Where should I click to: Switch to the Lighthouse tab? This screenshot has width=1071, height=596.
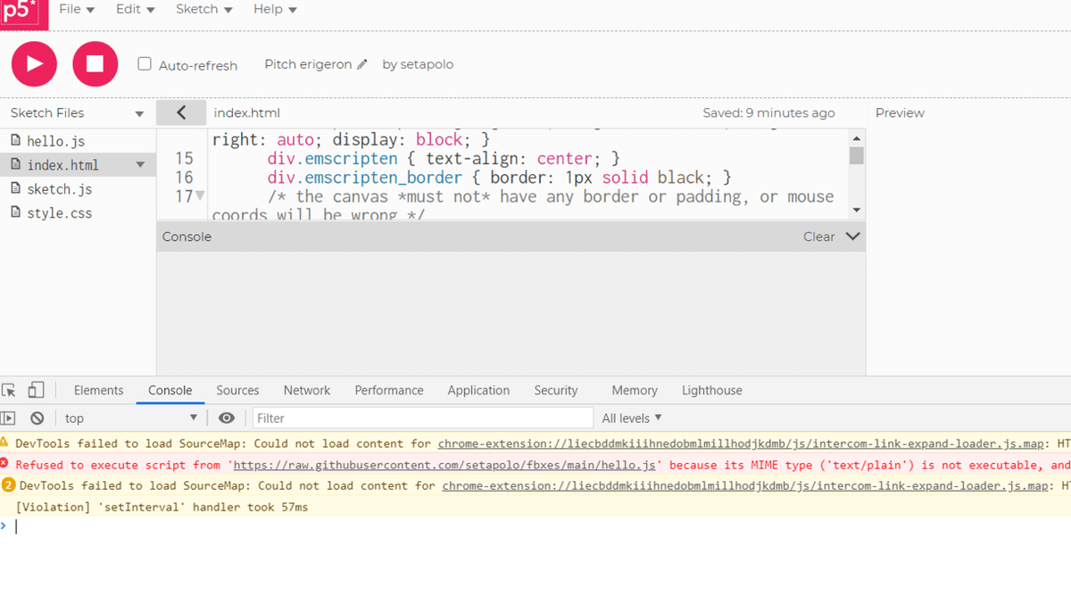pos(712,390)
